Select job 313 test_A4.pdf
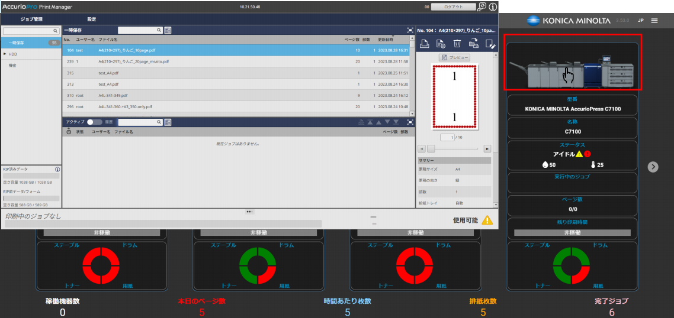 coord(236,84)
